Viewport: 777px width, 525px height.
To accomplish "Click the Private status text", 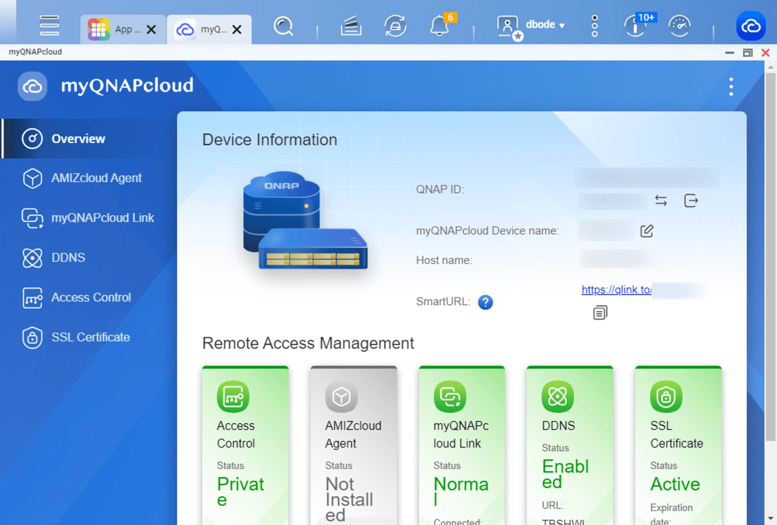I will (x=240, y=491).
